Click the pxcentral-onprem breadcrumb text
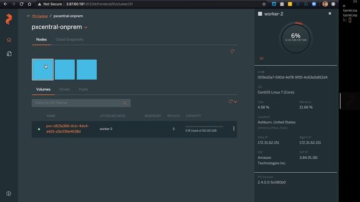 click(68, 16)
